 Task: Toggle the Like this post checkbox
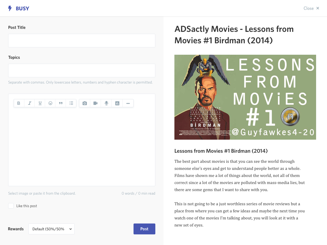(11, 206)
